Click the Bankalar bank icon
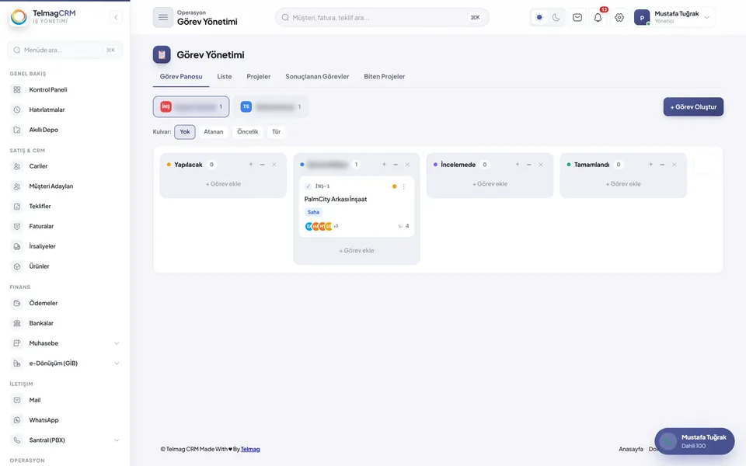746x466 pixels. pos(17,323)
